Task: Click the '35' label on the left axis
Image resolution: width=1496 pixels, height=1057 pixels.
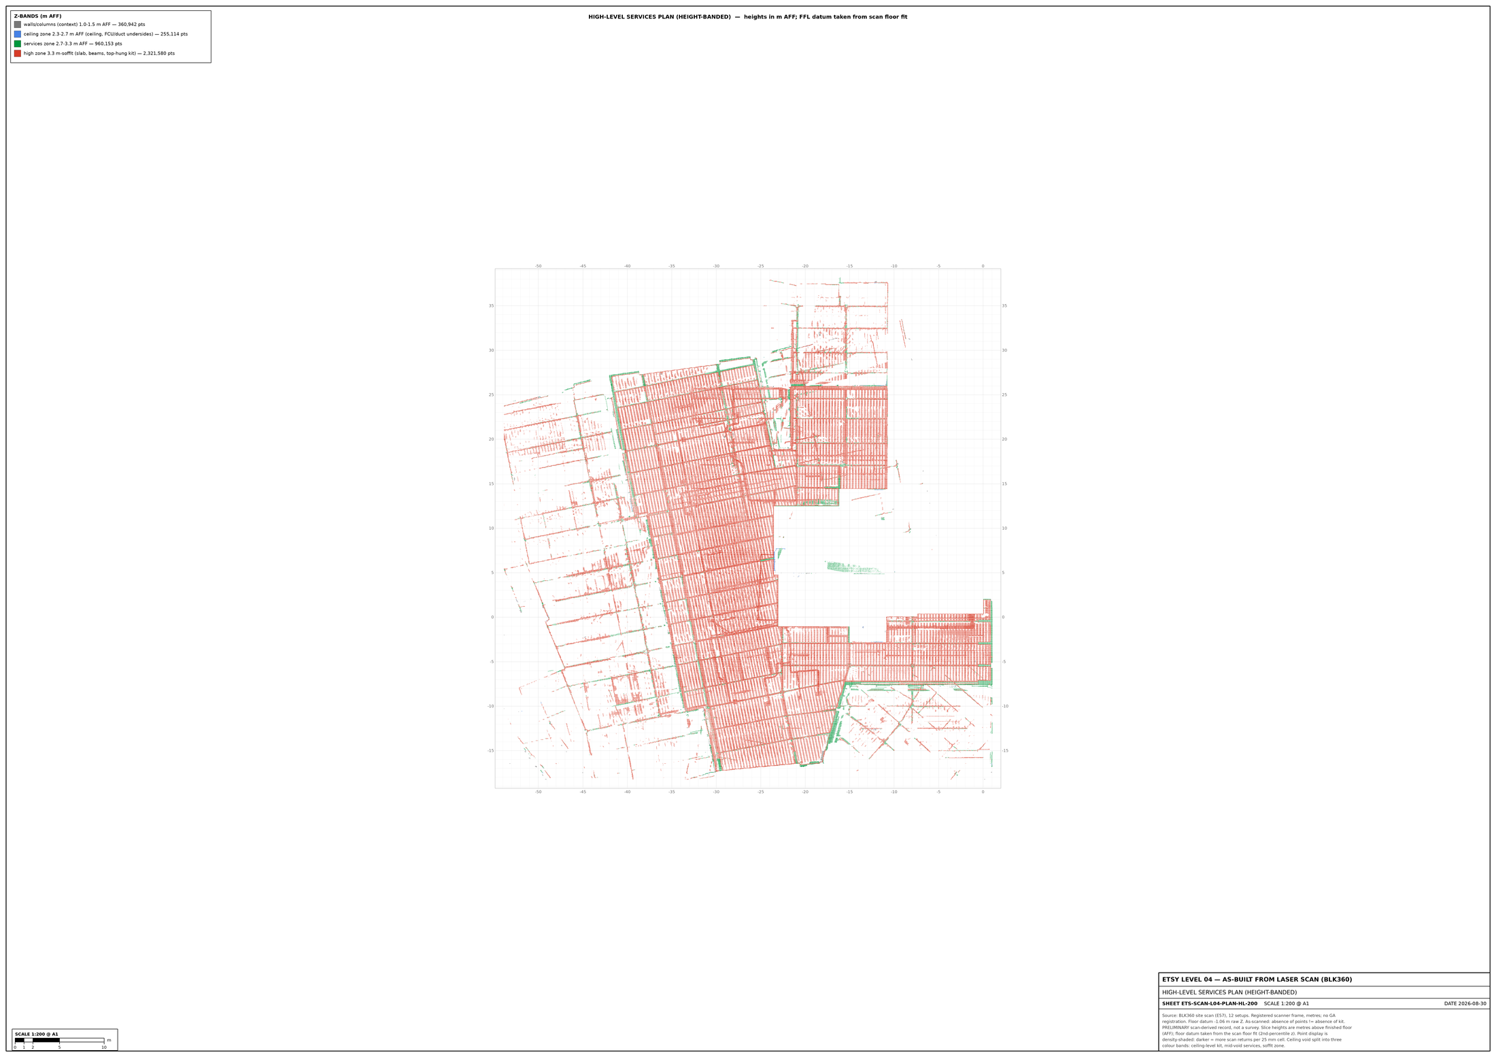Action: pos(491,305)
